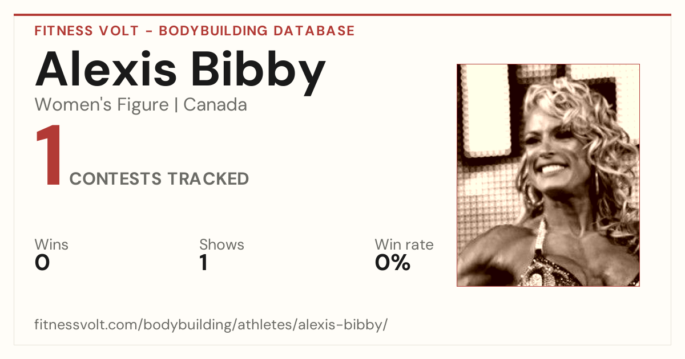Click the "Canada" country label
Image resolution: width=685 pixels, height=359 pixels.
pyautogui.click(x=215, y=105)
